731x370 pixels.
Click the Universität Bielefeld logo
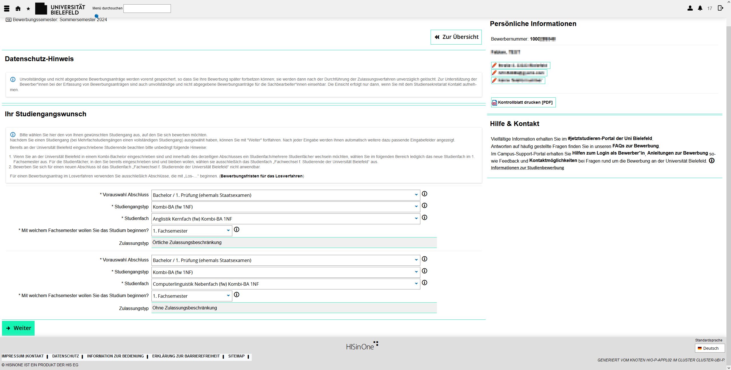(x=60, y=9)
